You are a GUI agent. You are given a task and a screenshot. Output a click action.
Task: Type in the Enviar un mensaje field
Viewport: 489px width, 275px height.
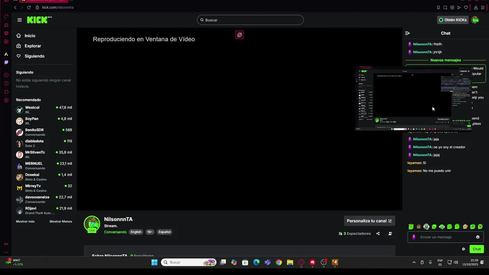tap(445, 237)
